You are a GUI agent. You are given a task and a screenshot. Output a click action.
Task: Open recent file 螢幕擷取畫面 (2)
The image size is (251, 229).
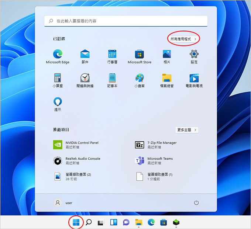tap(72, 177)
